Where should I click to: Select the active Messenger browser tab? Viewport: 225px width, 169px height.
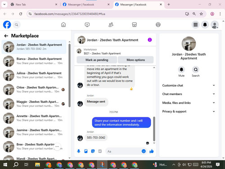coord(138,5)
